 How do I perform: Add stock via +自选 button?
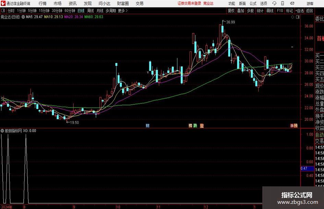[300, 11]
